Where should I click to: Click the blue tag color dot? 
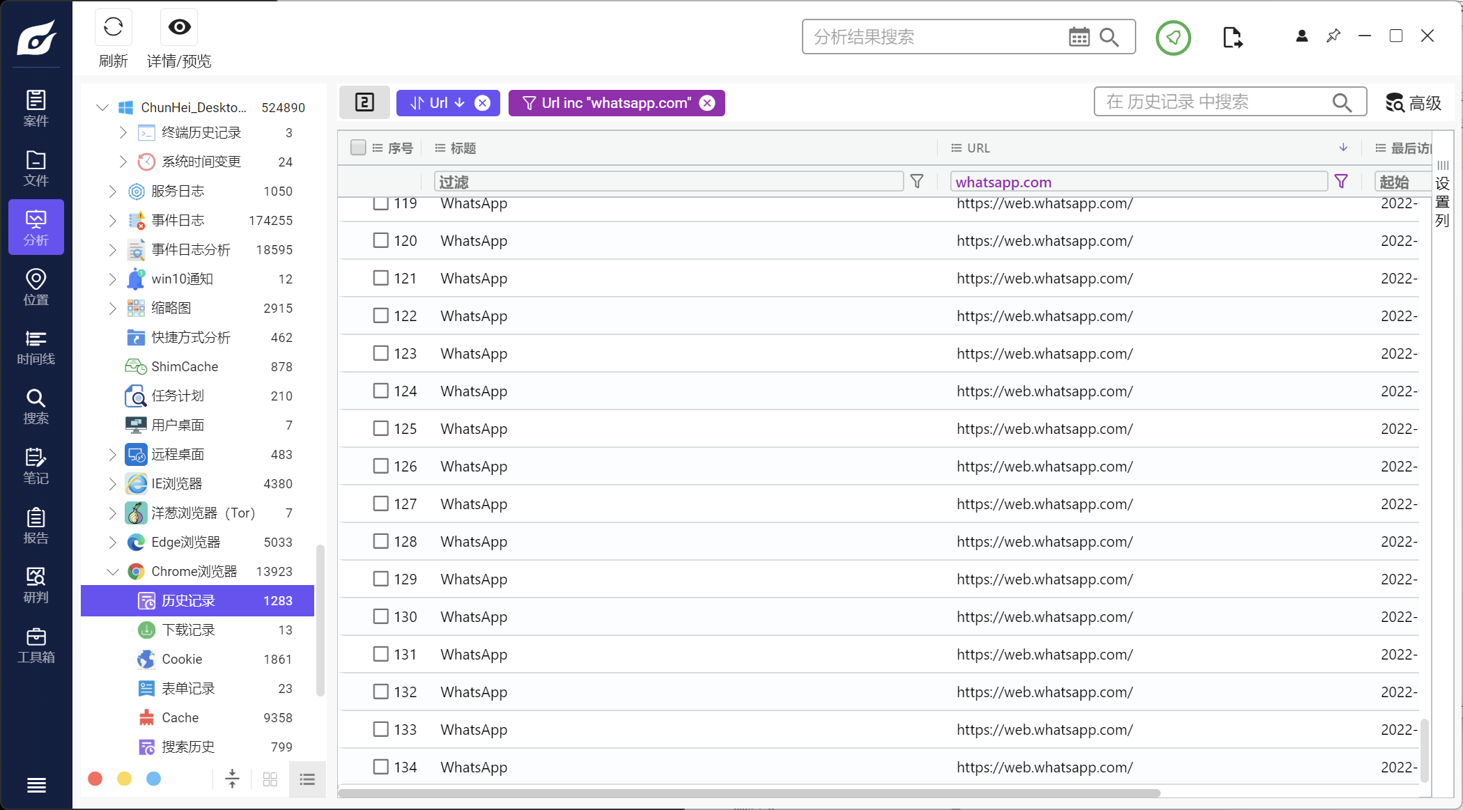click(x=153, y=779)
